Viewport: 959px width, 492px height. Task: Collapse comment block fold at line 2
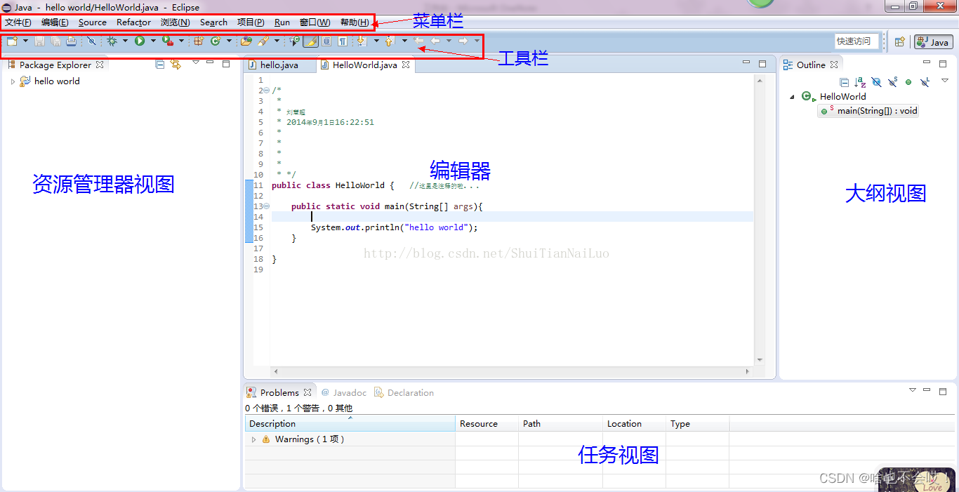266,91
